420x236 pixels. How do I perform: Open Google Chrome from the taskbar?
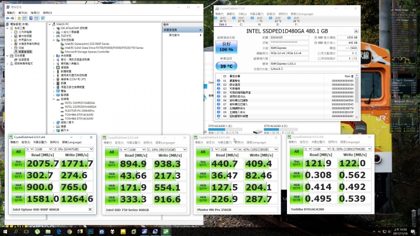pyautogui.click(x=69, y=232)
